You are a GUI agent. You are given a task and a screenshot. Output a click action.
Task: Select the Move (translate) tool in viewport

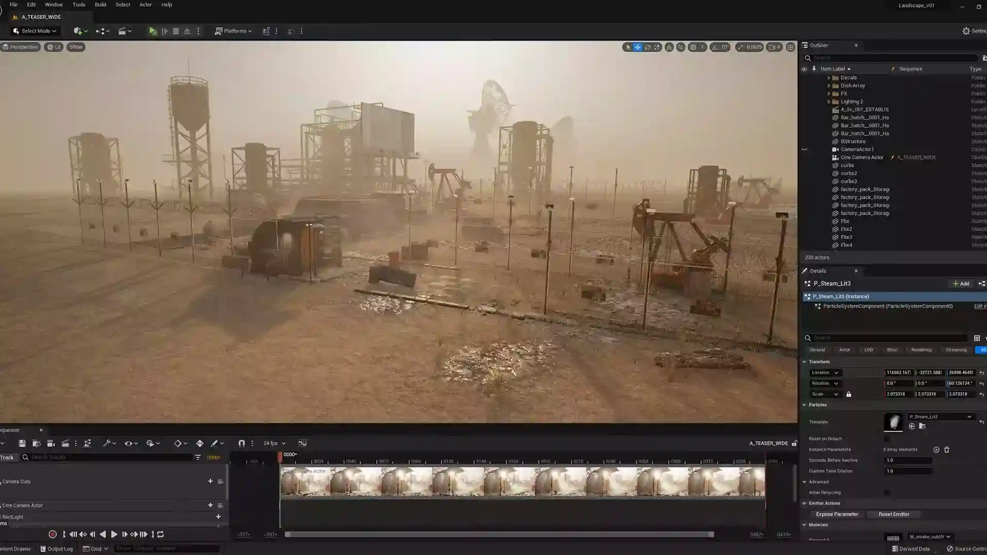637,47
